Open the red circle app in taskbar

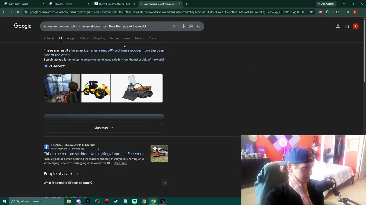tap(107, 201)
